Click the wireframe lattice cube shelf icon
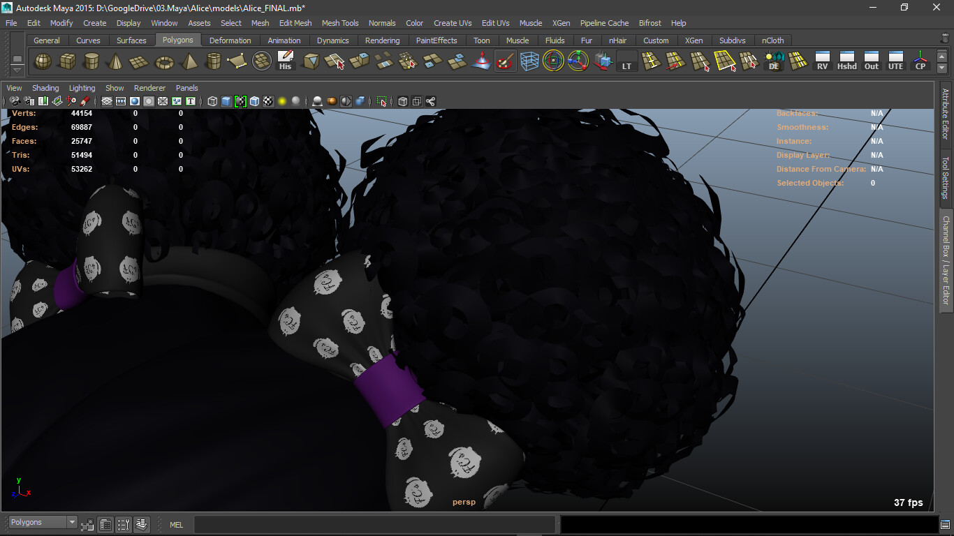The image size is (954, 536). (529, 62)
